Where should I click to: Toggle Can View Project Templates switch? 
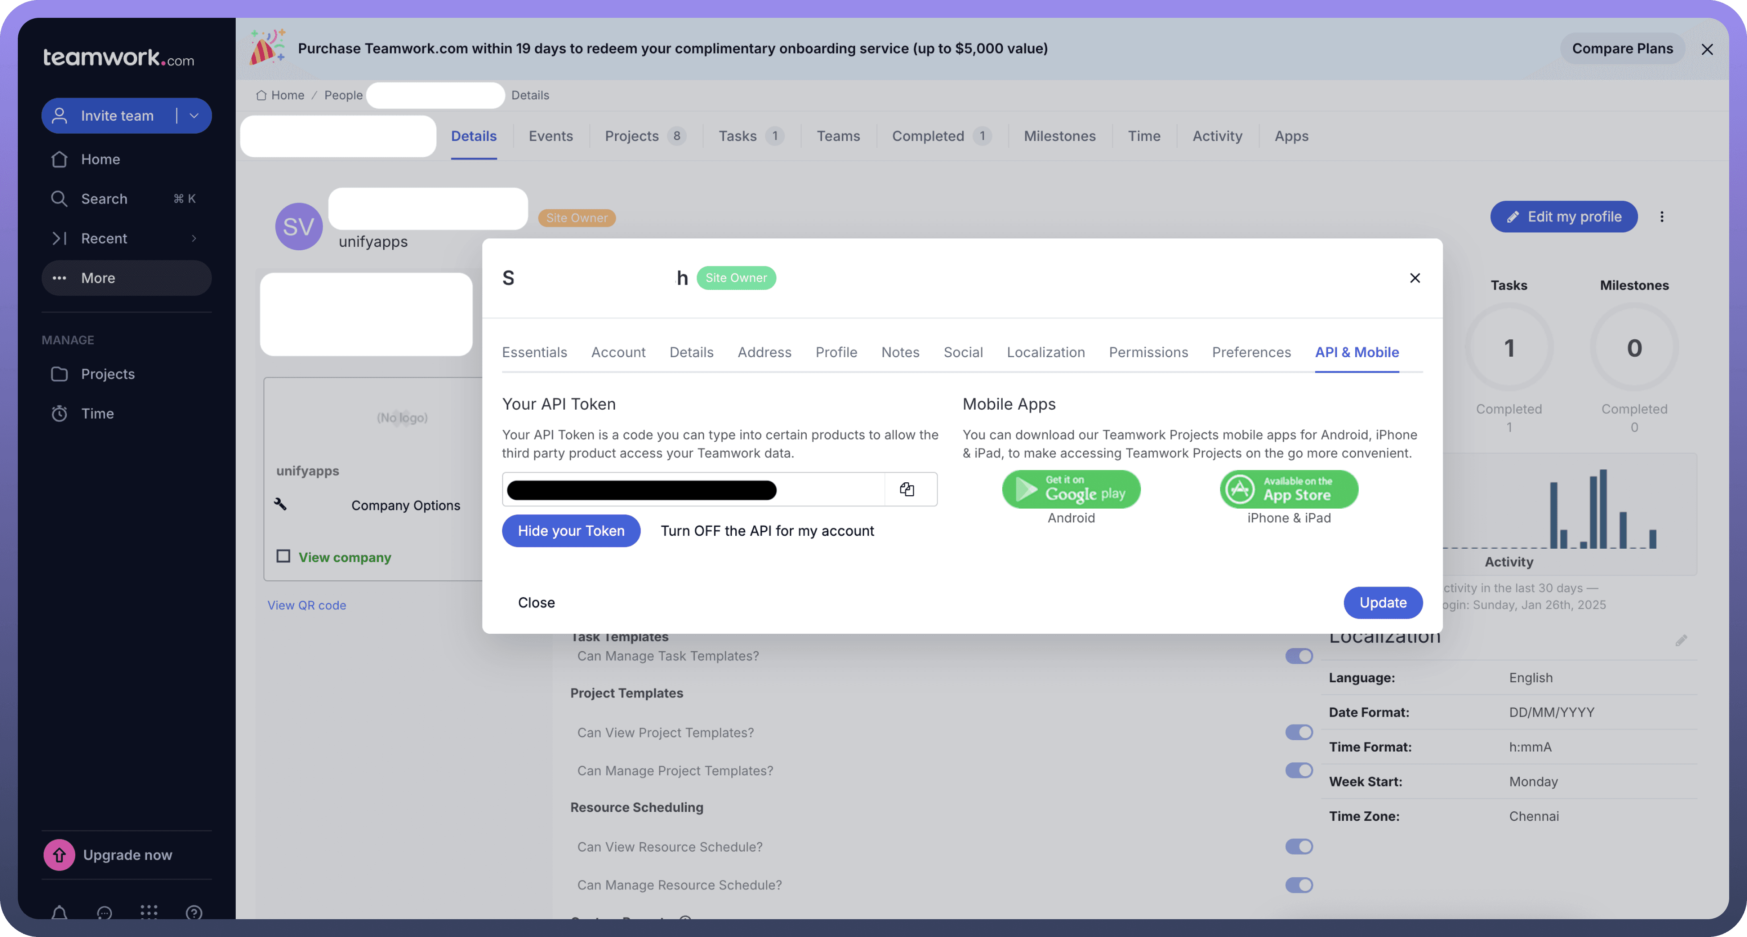[x=1299, y=733]
